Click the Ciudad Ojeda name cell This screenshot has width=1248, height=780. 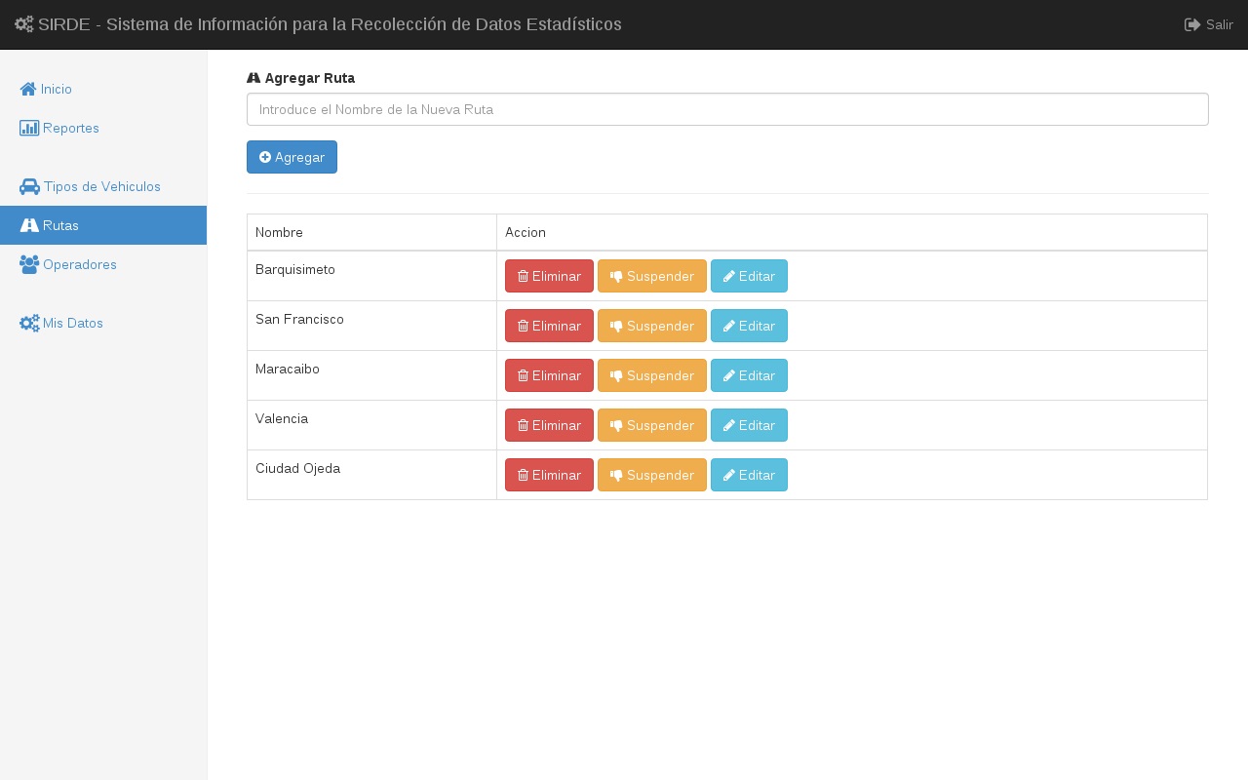371,475
